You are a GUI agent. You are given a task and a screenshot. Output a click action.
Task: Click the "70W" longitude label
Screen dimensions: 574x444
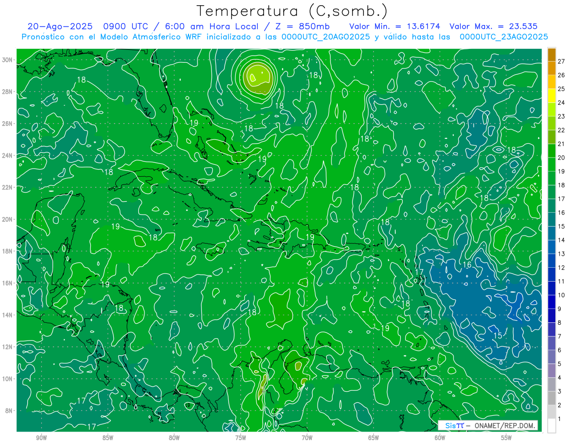pos(307,438)
